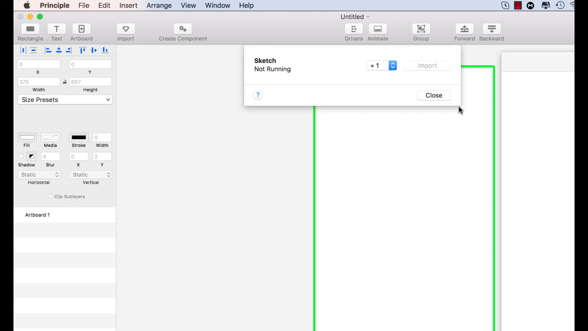Distribute layers horizontally
Image resolution: width=588 pixels, height=331 pixels.
[23, 50]
